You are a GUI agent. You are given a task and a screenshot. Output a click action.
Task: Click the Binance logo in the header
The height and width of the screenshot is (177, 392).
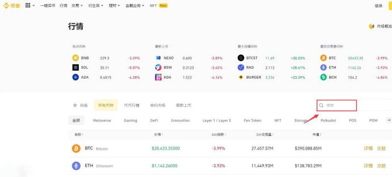[x=11, y=5]
